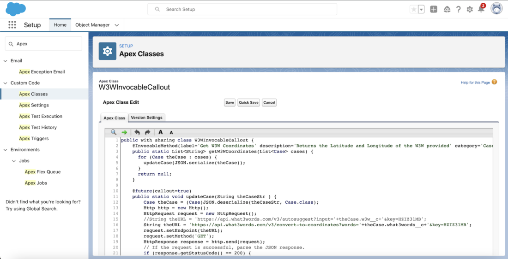Open the Help for this Page link
Viewport: 508px width, 259px height.
click(x=475, y=82)
